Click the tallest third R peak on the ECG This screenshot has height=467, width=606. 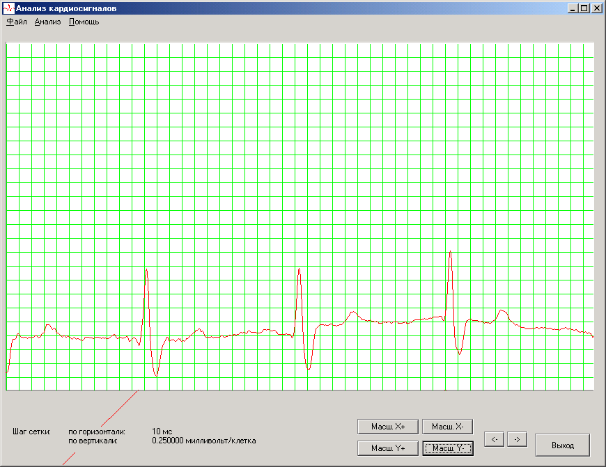tap(450, 252)
